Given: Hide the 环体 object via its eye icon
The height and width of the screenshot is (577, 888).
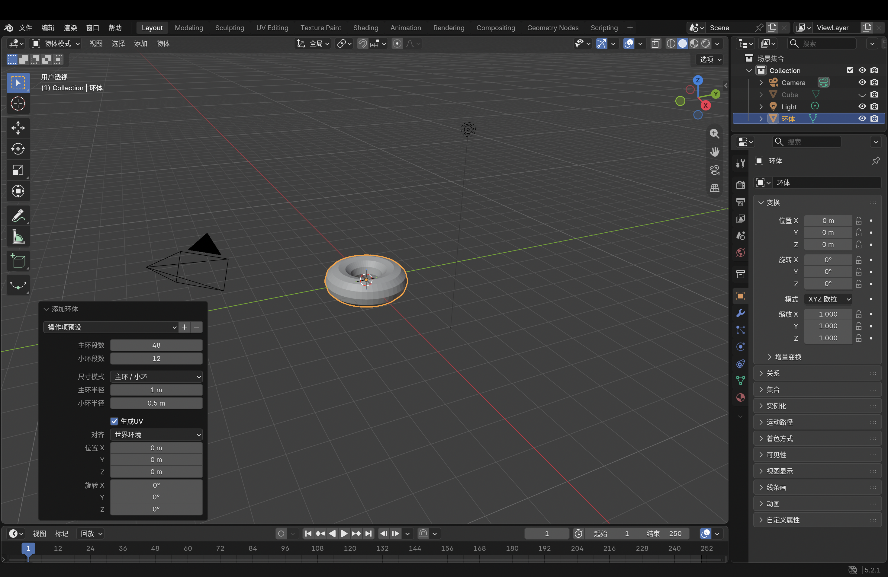Looking at the screenshot, I should click(862, 119).
